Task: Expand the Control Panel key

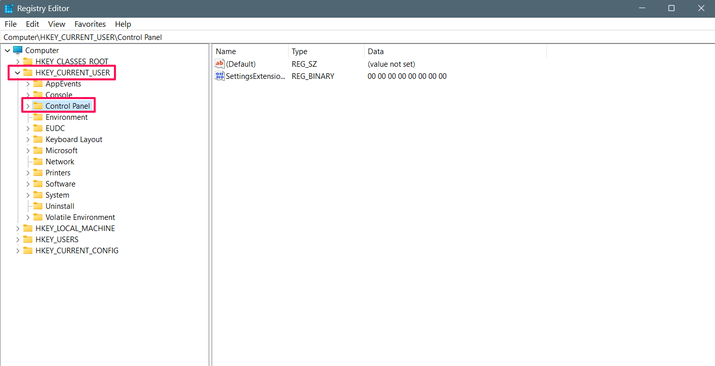Action: click(x=28, y=106)
